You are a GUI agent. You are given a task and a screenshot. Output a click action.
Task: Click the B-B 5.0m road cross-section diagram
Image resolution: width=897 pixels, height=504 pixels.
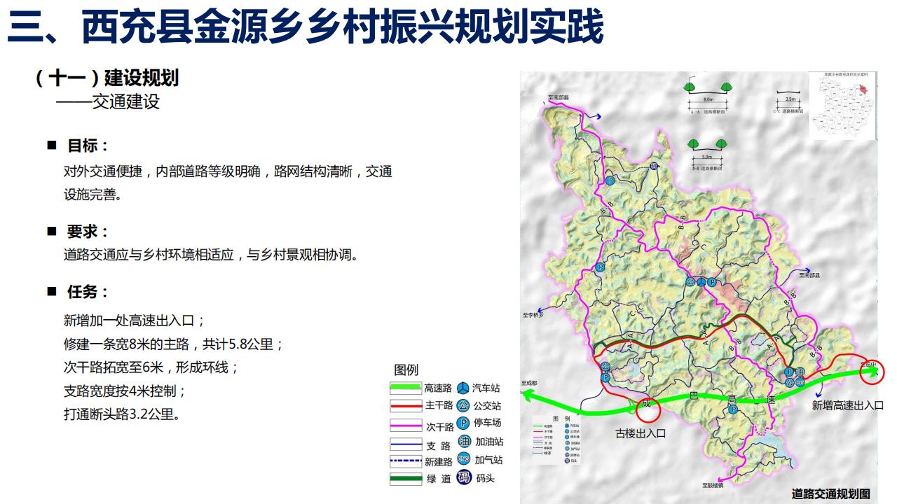click(x=706, y=154)
